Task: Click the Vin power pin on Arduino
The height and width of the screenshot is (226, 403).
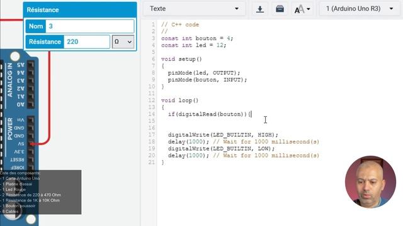Action: [31, 120]
